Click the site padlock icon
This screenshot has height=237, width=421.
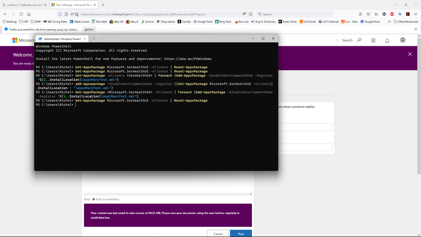pyautogui.click(x=66, y=14)
